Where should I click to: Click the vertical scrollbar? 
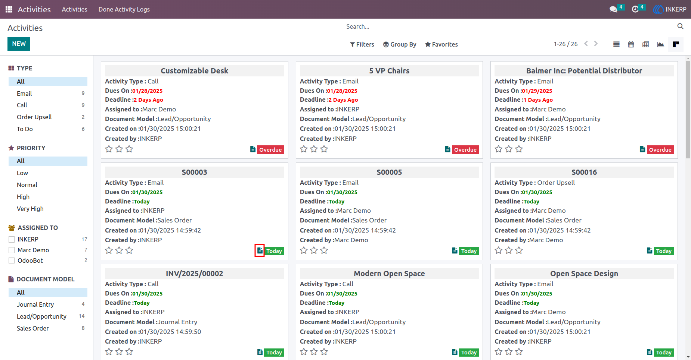(688, 110)
